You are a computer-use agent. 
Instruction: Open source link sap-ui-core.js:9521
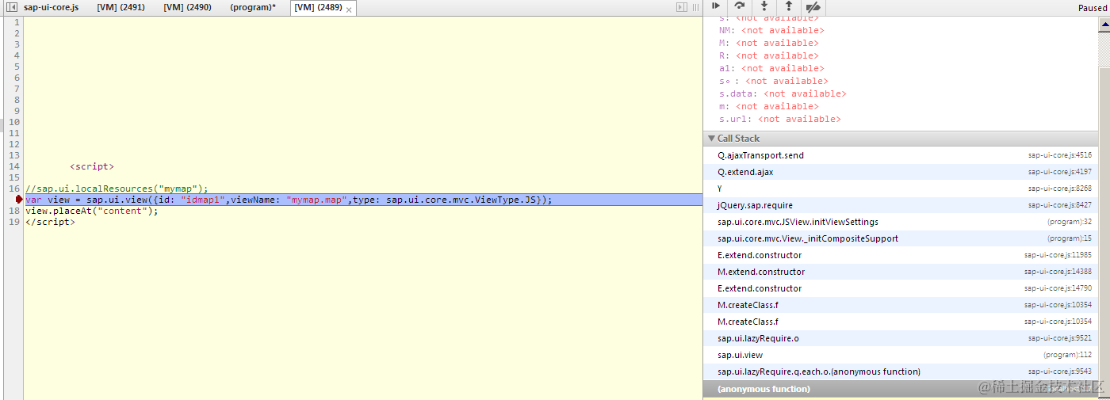click(1060, 338)
